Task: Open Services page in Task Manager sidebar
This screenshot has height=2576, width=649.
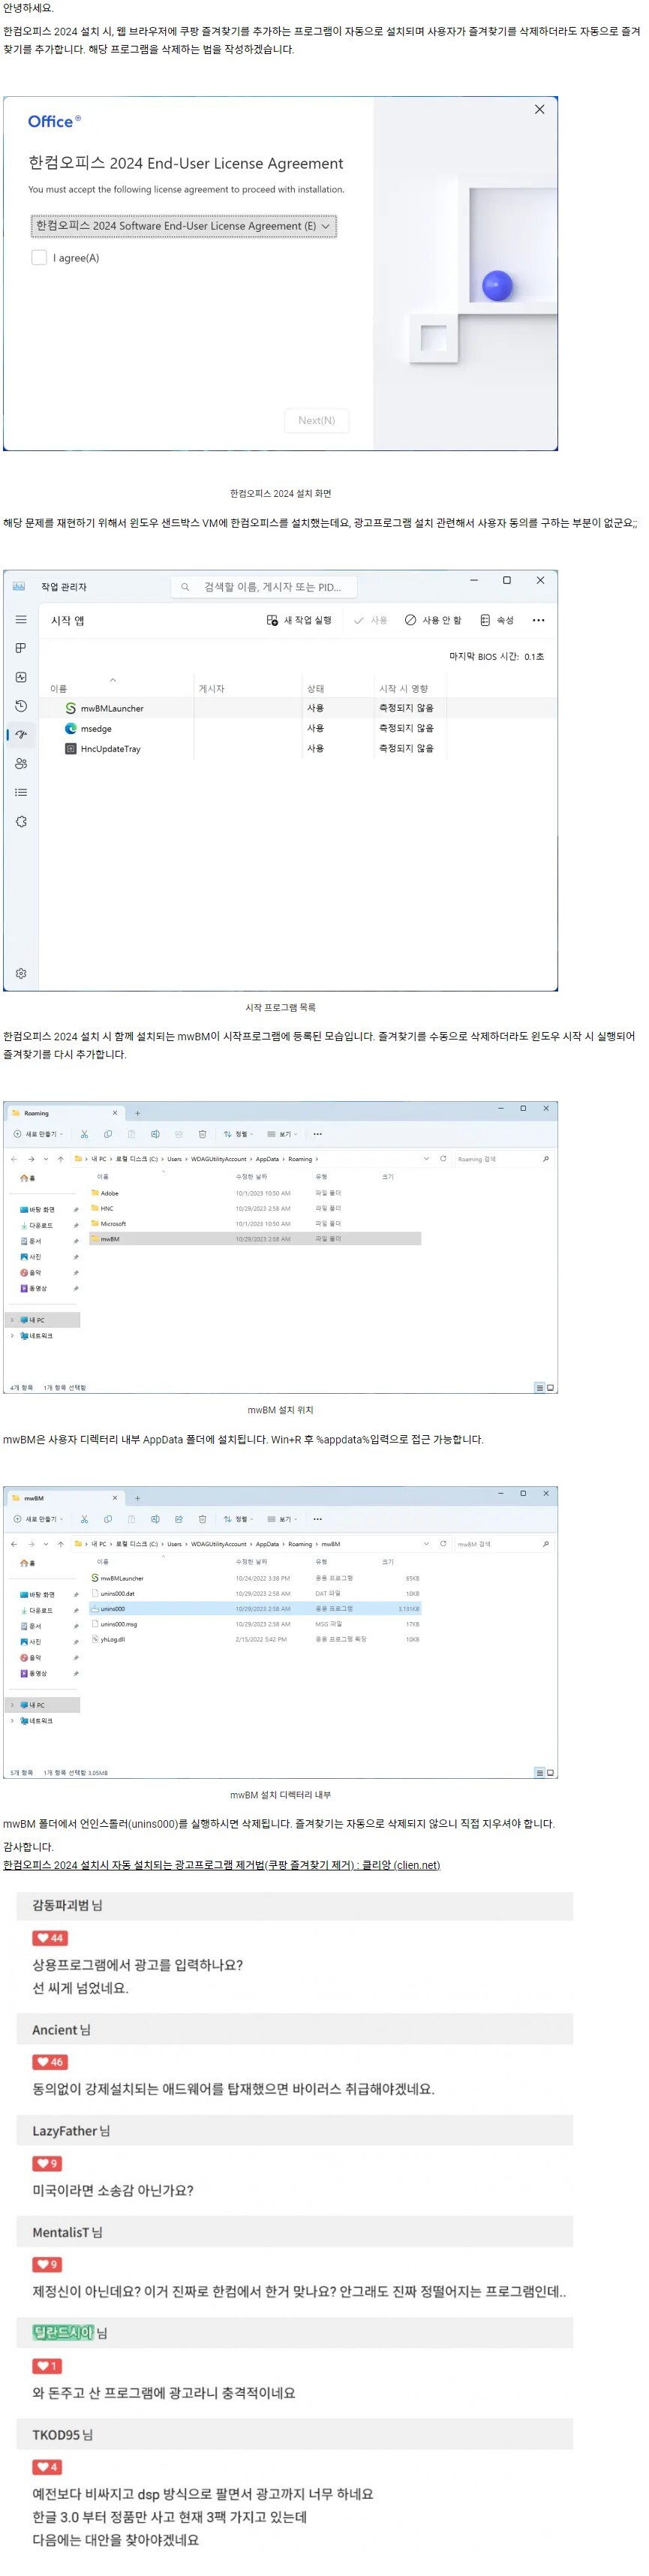Action: click(21, 822)
